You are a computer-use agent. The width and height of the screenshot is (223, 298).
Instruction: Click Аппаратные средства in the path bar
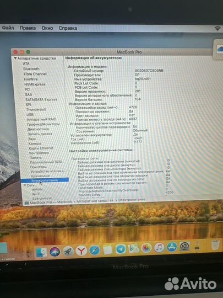coord(95,200)
